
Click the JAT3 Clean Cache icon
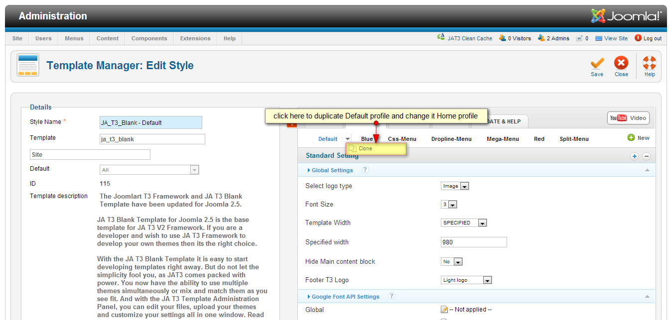pyautogui.click(x=440, y=37)
